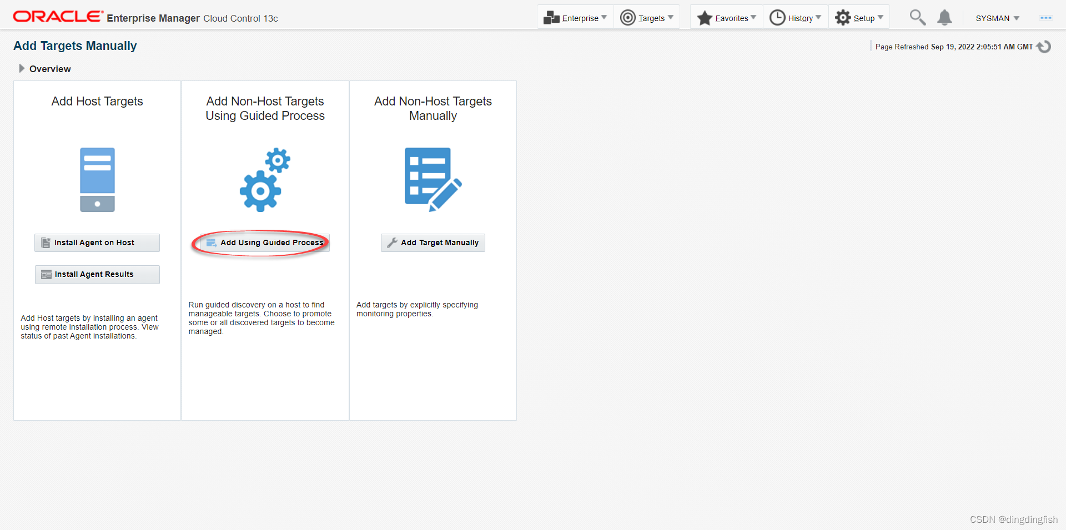Click the three-dots accessibility menu icon
Image resolution: width=1066 pixels, height=530 pixels.
(1046, 18)
